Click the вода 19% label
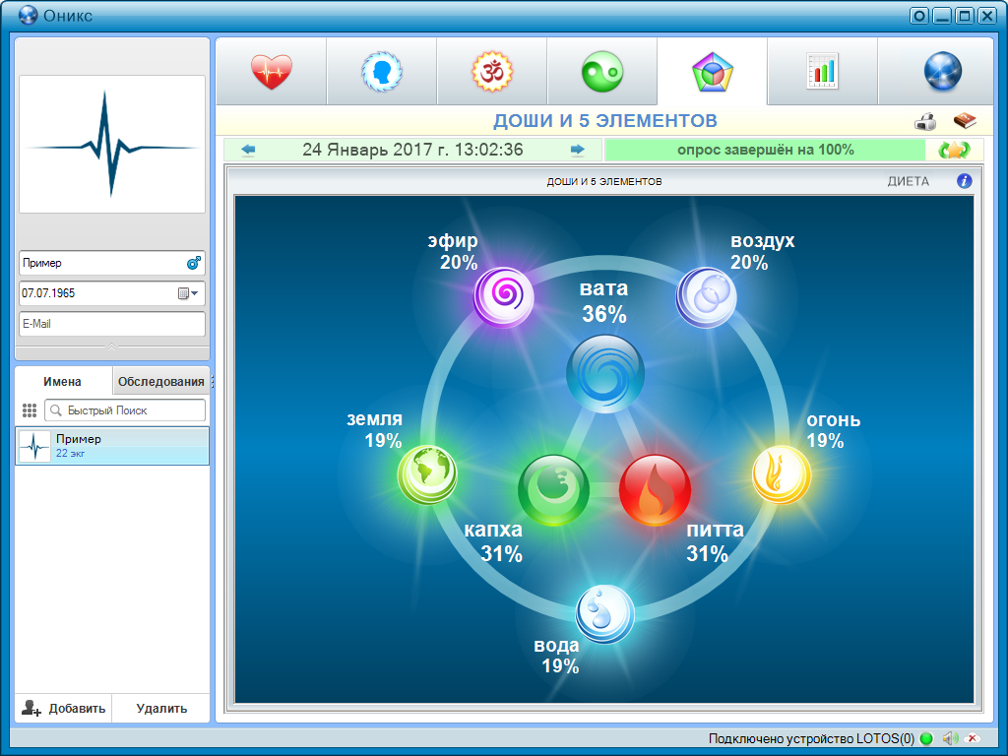 pos(557,655)
